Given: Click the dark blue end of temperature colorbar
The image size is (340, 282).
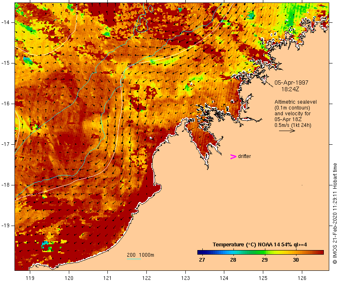Looking at the screenshot, I should tap(201, 252).
